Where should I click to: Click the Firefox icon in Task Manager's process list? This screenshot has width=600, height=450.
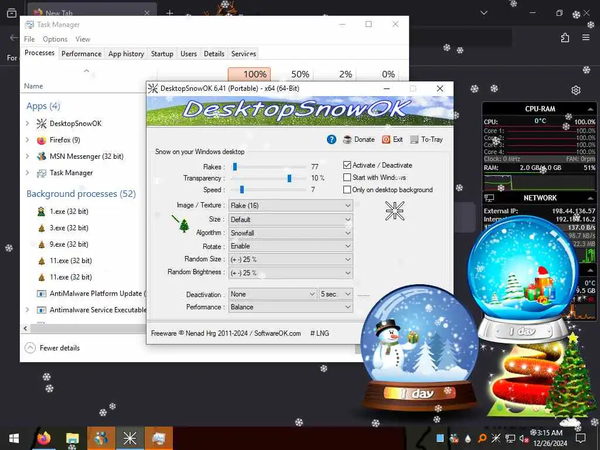[42, 140]
